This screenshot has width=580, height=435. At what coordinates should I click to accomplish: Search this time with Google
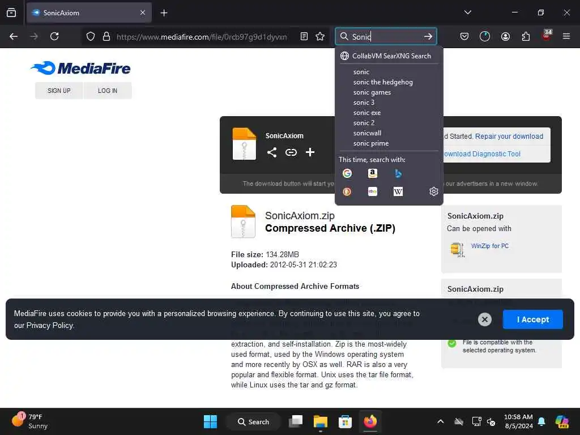click(x=347, y=173)
